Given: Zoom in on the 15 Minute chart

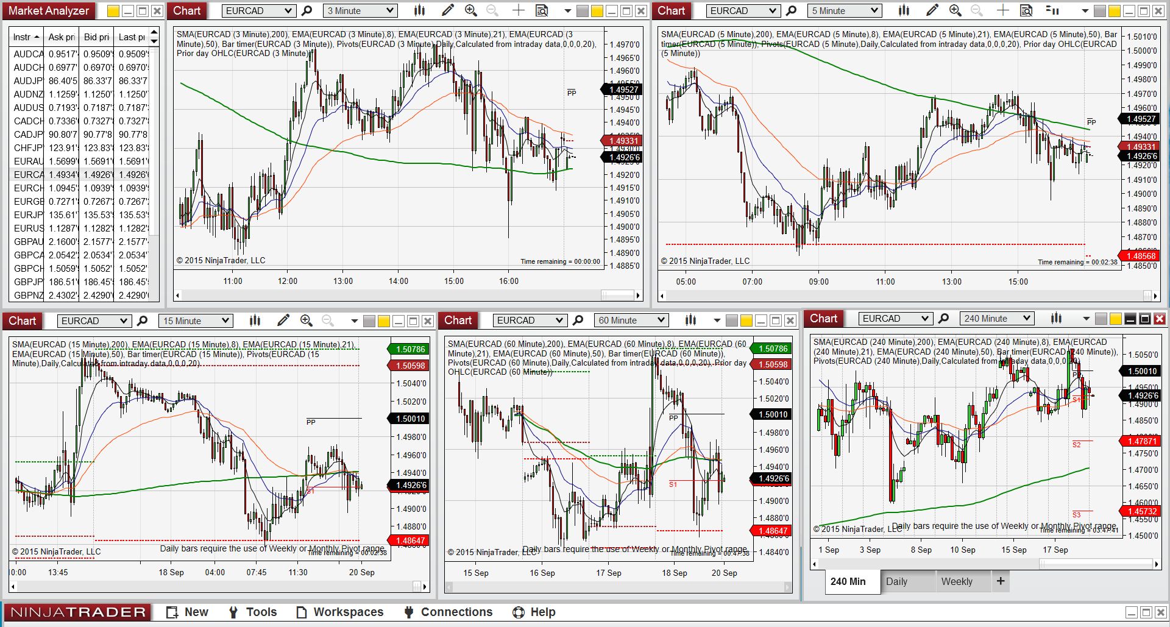Looking at the screenshot, I should [x=306, y=321].
